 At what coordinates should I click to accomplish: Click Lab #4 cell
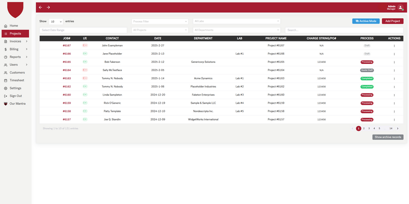[x=239, y=103]
